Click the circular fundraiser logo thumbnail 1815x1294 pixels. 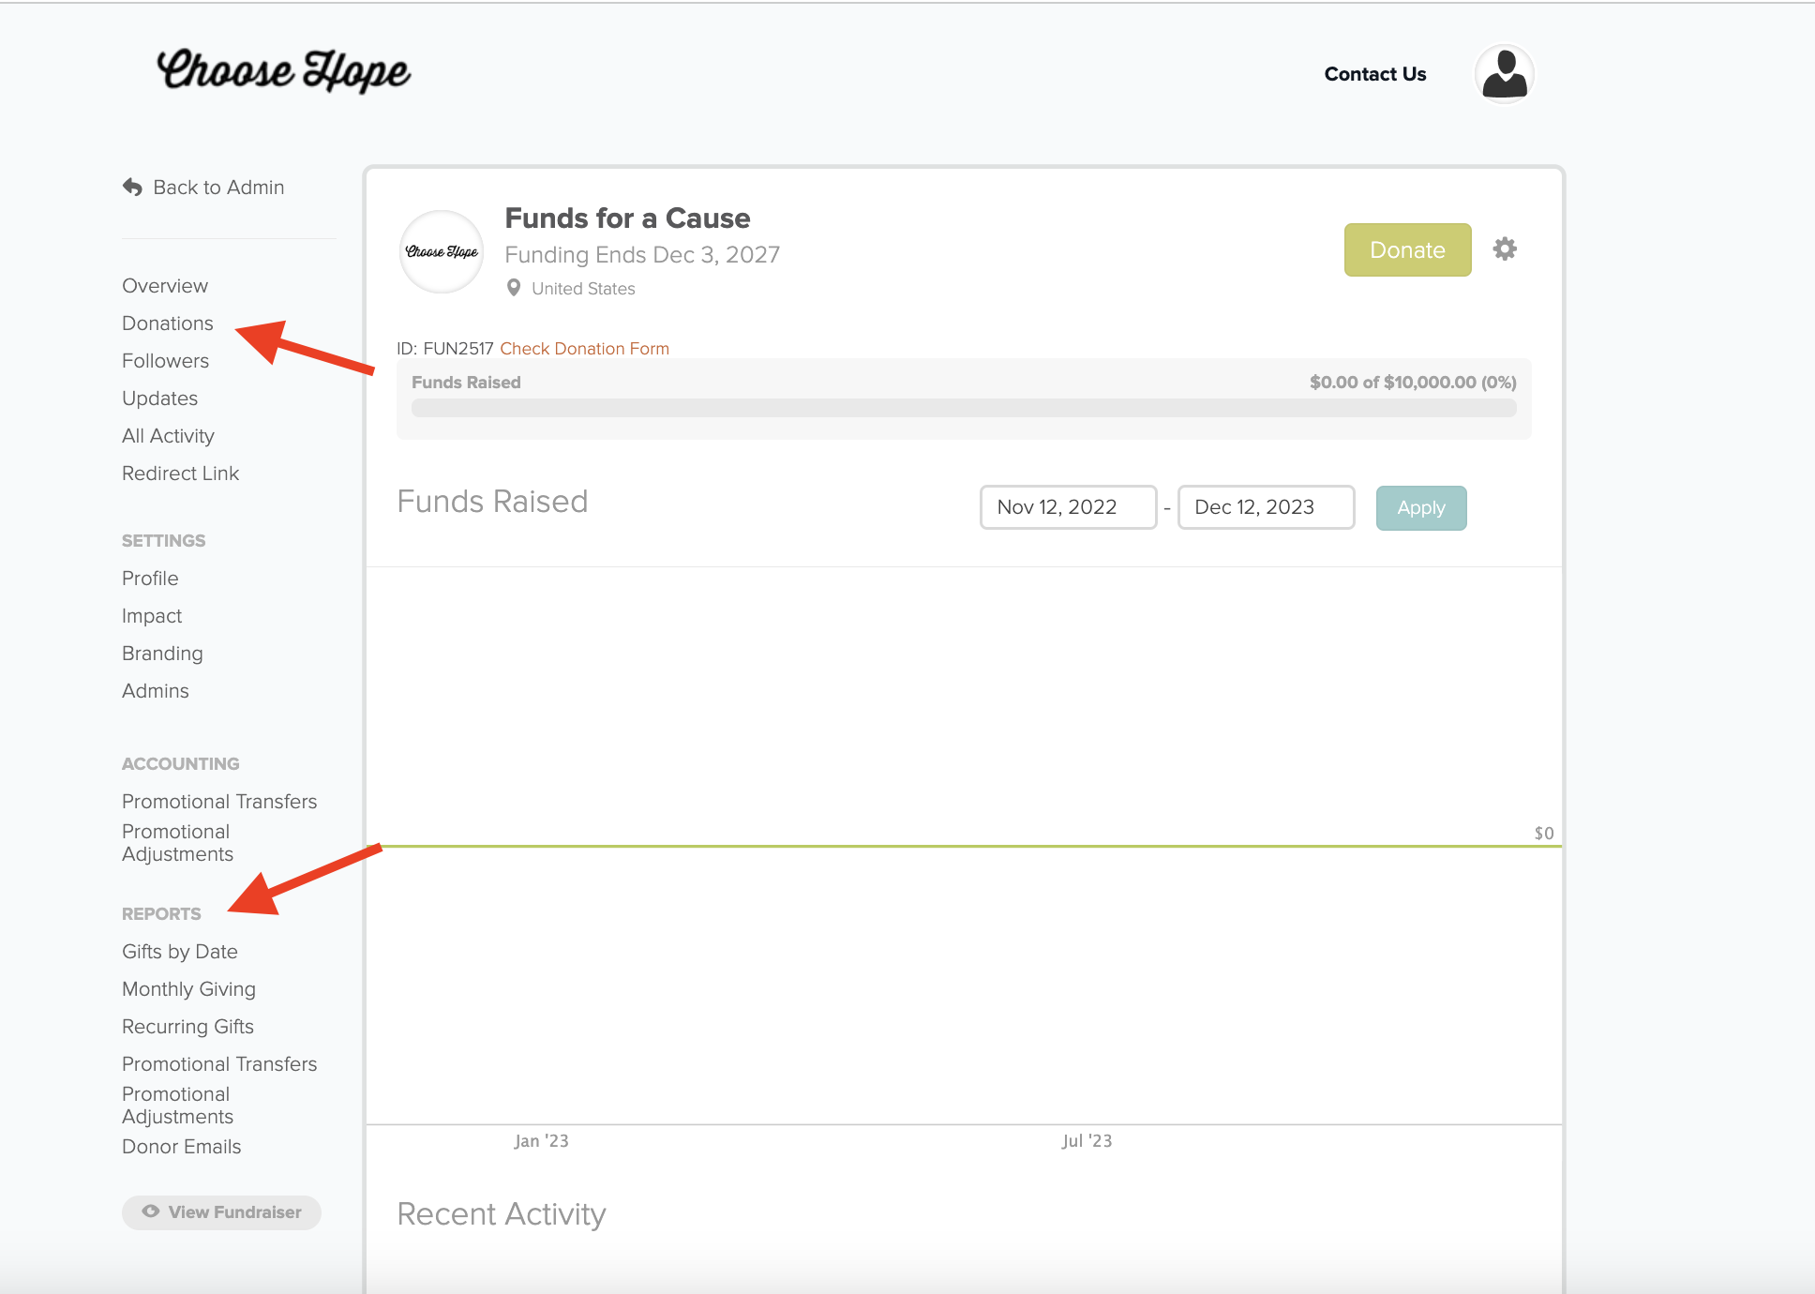click(x=442, y=251)
